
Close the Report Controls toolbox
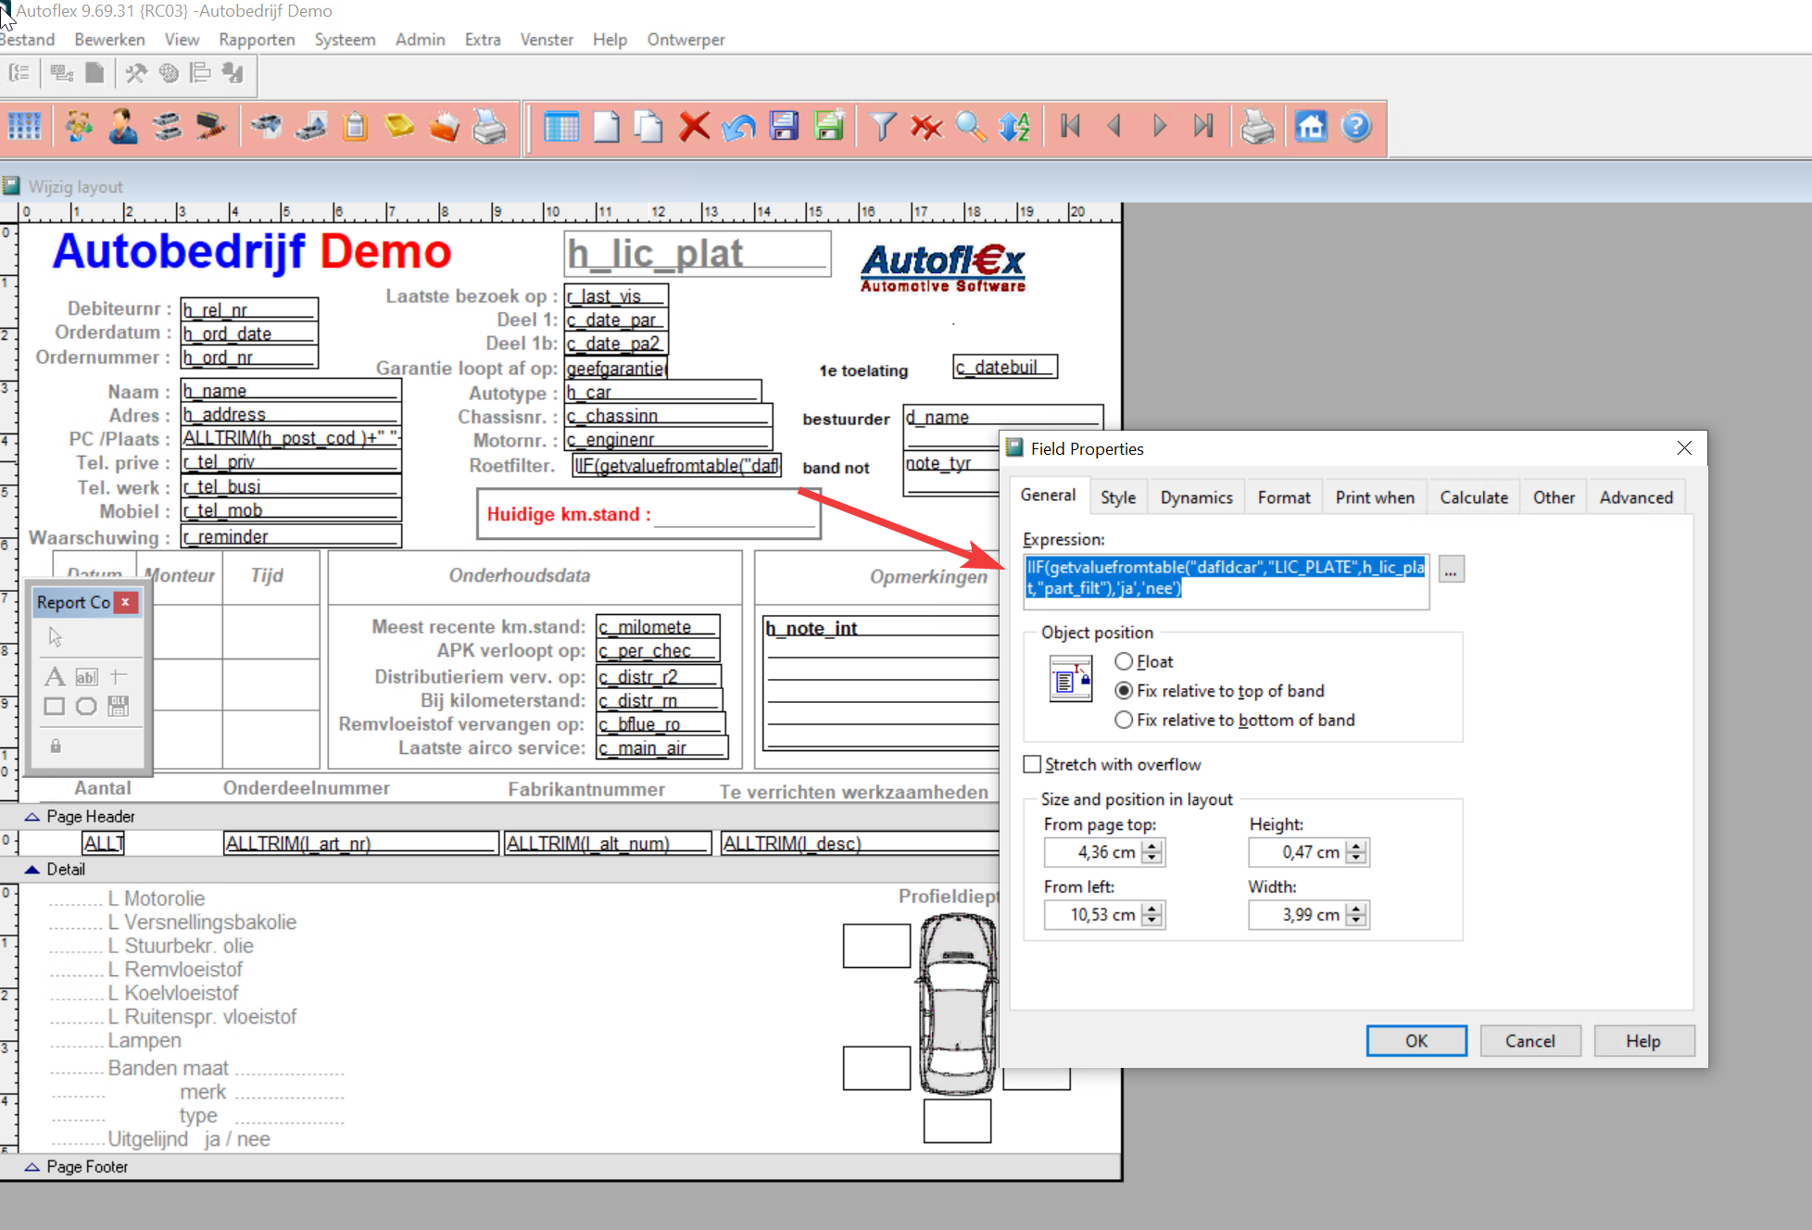pyautogui.click(x=126, y=602)
